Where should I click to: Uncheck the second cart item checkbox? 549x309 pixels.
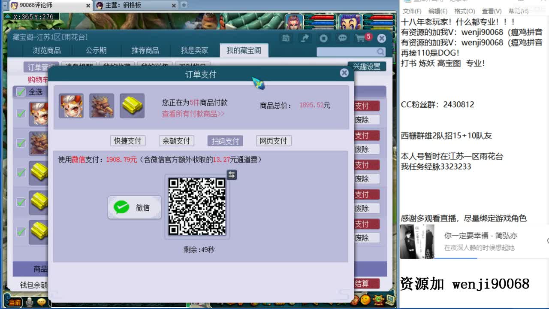21,143
